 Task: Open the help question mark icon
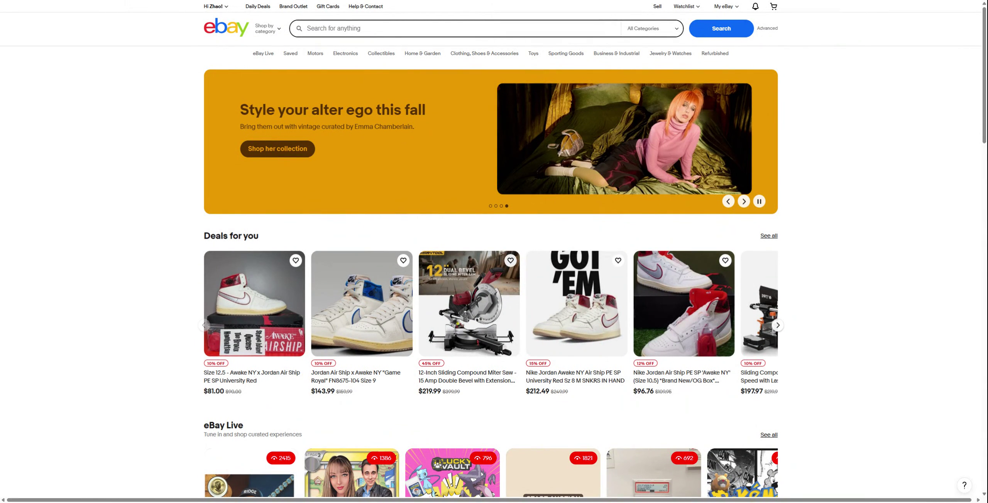[x=964, y=485]
